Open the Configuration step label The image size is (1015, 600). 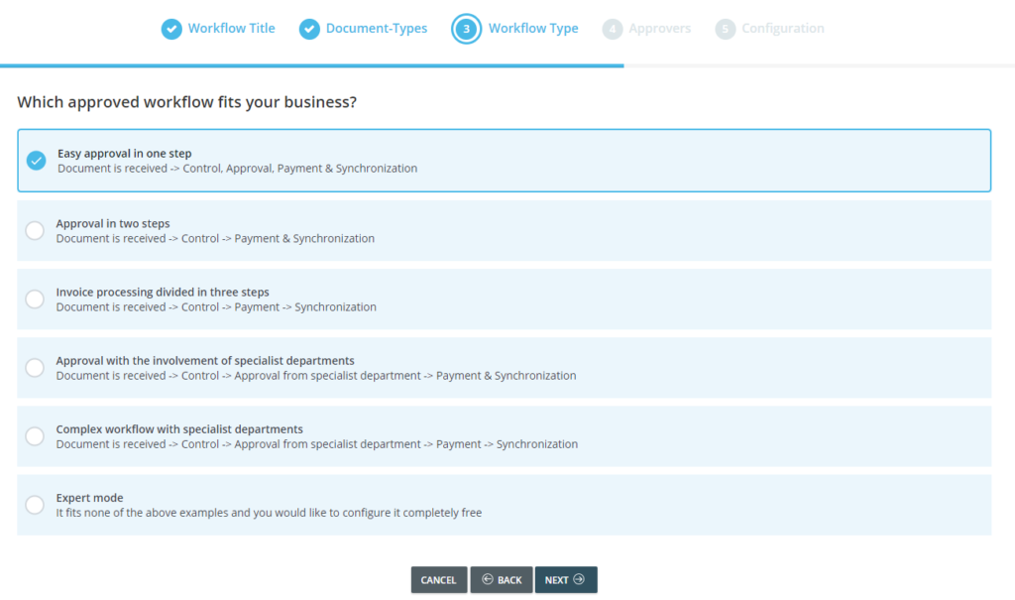tap(783, 29)
